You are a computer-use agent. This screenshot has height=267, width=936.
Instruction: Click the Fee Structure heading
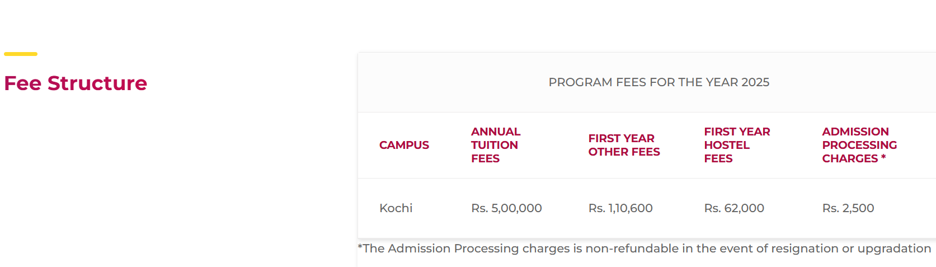click(x=76, y=83)
